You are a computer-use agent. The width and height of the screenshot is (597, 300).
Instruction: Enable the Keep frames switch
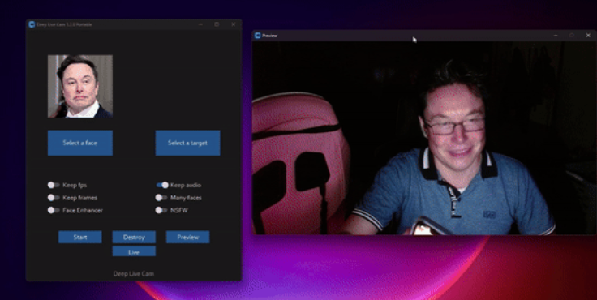54,198
